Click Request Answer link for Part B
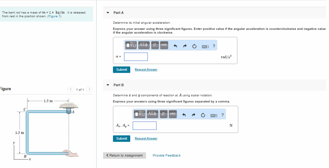The height and width of the screenshot is (168, 329). (146, 139)
